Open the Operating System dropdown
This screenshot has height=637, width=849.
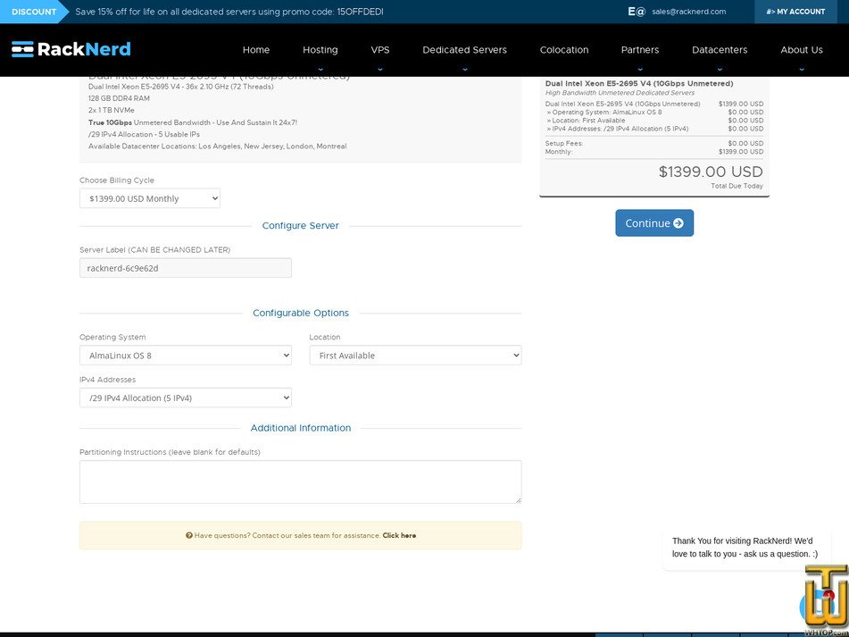pyautogui.click(x=185, y=355)
